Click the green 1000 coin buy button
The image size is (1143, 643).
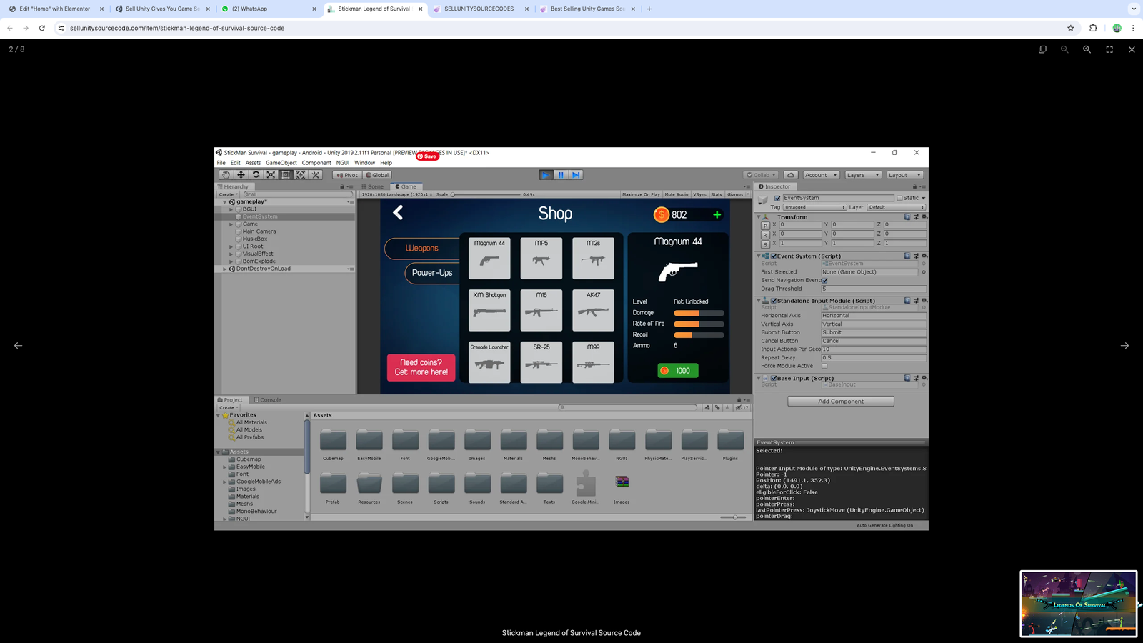click(x=678, y=371)
